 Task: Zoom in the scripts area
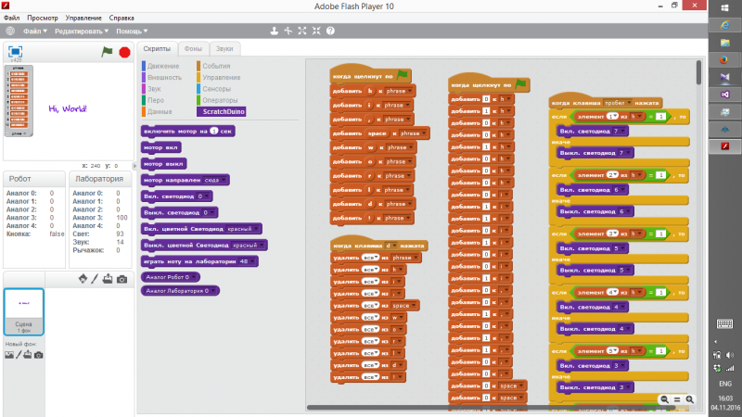pos(690,399)
